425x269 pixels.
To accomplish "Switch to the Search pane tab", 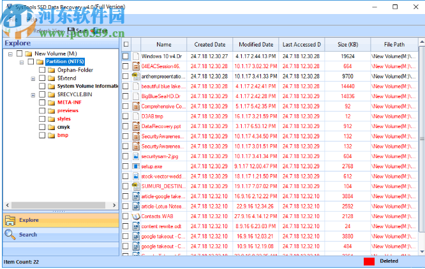I will tap(61, 235).
